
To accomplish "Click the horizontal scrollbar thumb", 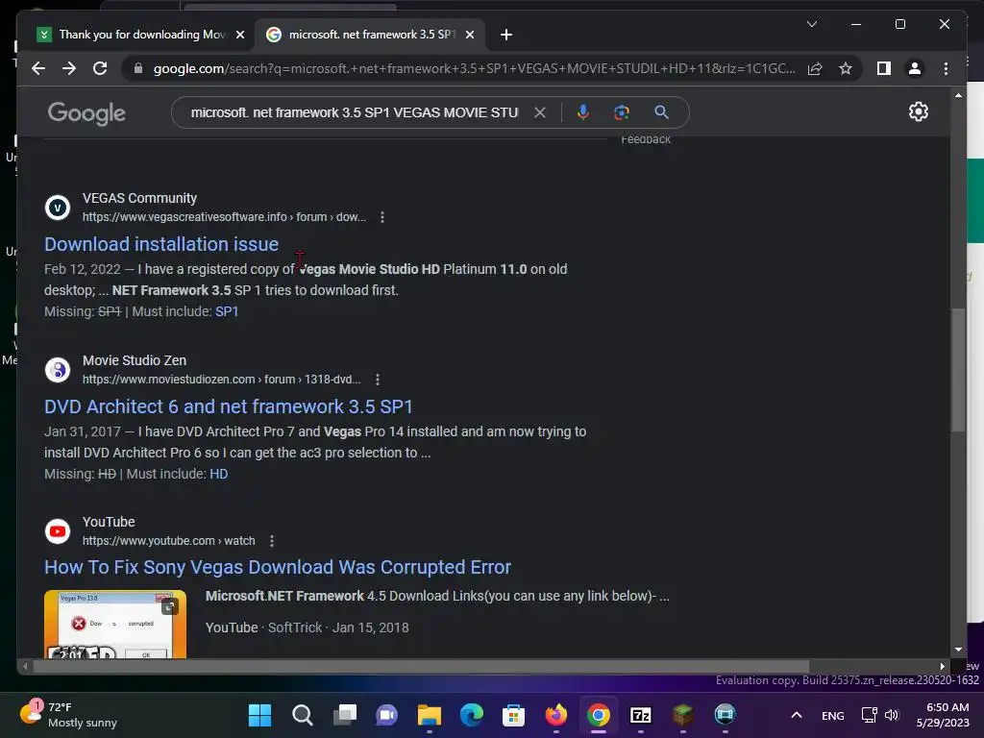I will (421, 667).
